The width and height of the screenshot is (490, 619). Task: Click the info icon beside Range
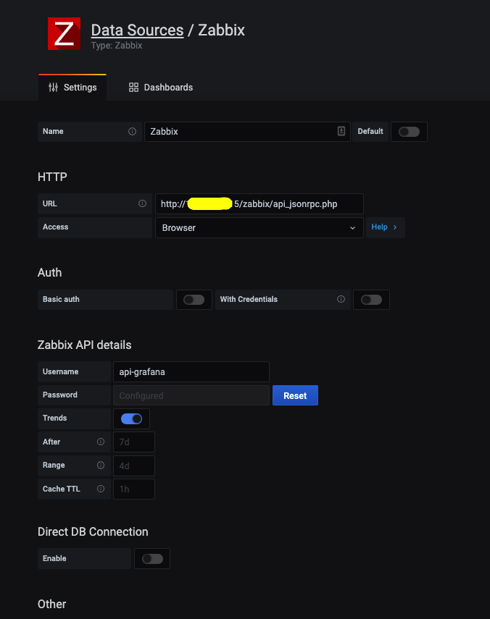pos(101,466)
